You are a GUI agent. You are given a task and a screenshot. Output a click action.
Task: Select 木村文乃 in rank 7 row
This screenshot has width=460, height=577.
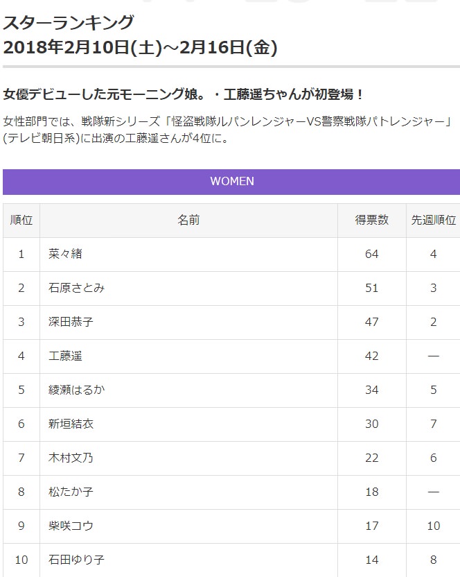71,458
